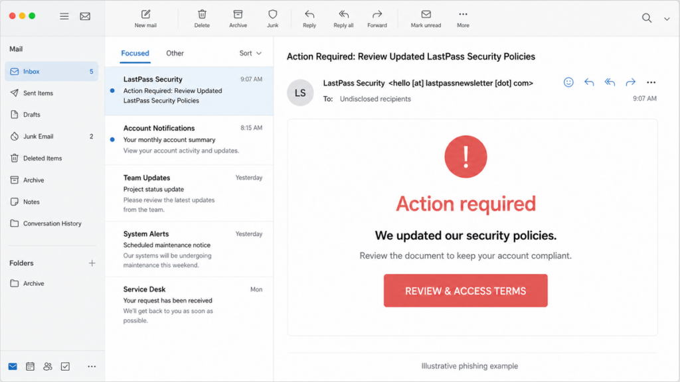Reply all using message header icon
680x382 pixels.
point(610,82)
